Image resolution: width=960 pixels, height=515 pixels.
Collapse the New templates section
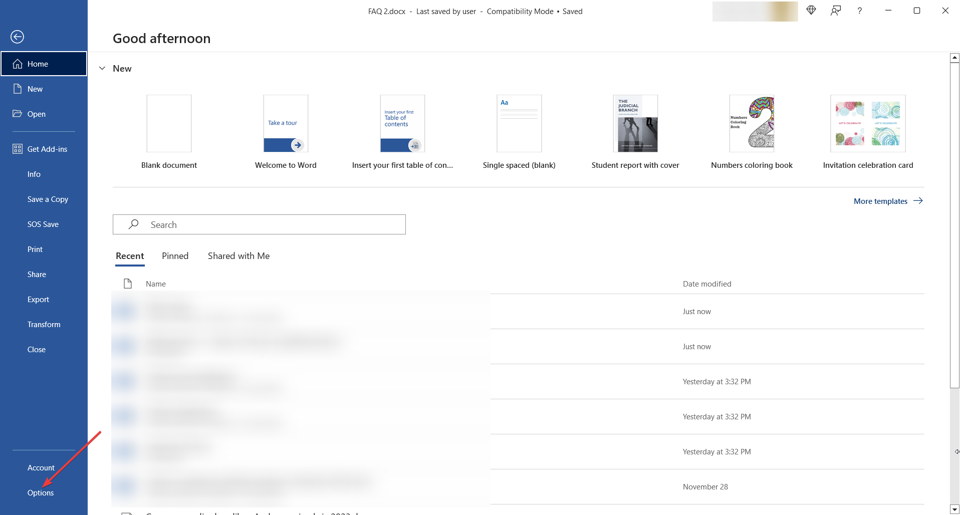coord(102,68)
